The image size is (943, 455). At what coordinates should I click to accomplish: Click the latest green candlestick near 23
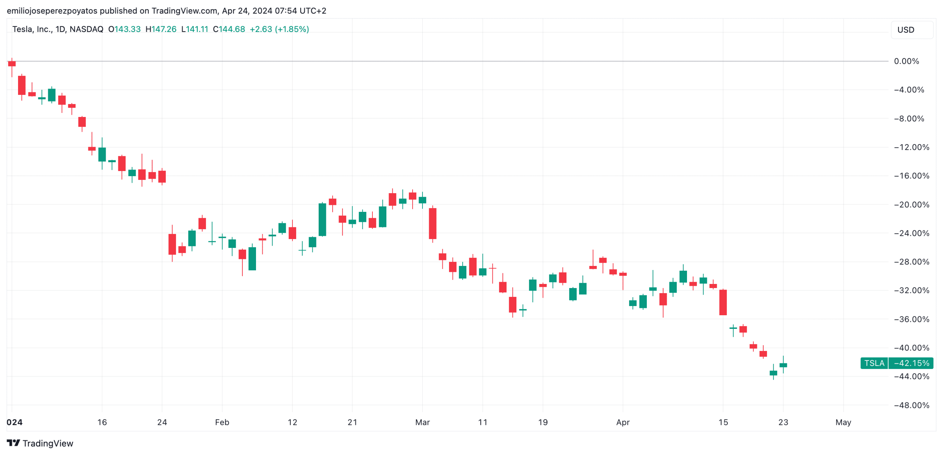pyautogui.click(x=783, y=365)
